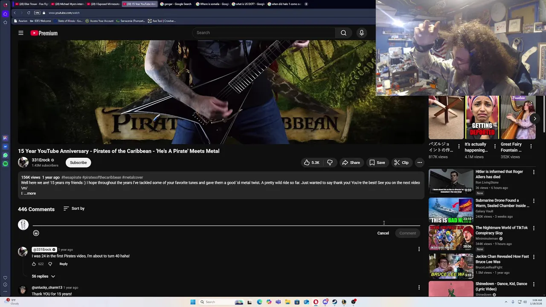Open menu for Hitler Roger Allers video
This screenshot has height=307, width=546.
point(534,172)
